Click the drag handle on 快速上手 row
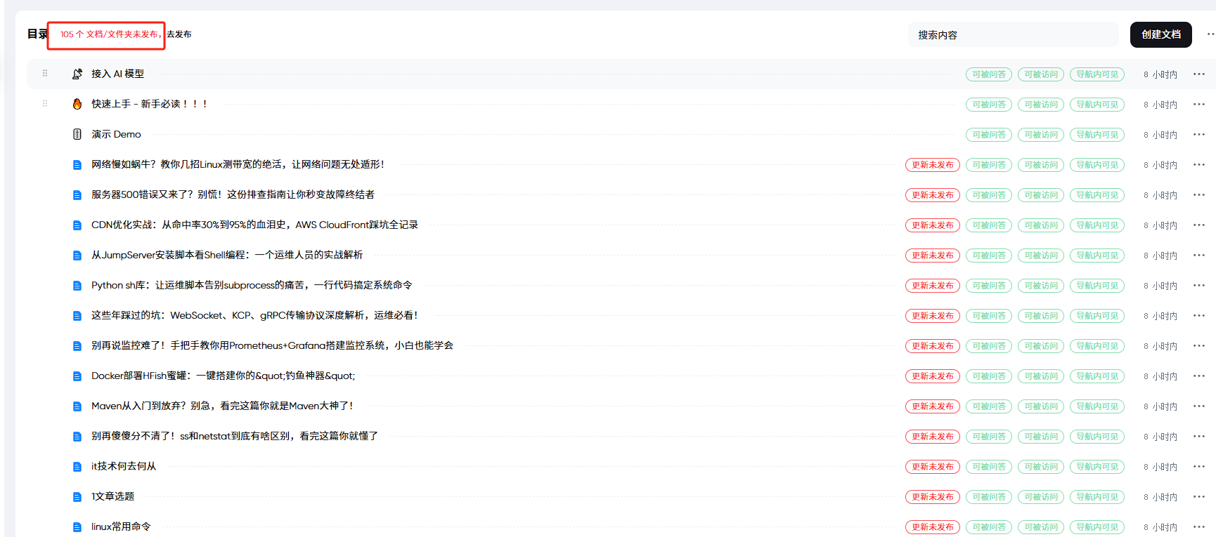The height and width of the screenshot is (537, 1216). click(45, 103)
